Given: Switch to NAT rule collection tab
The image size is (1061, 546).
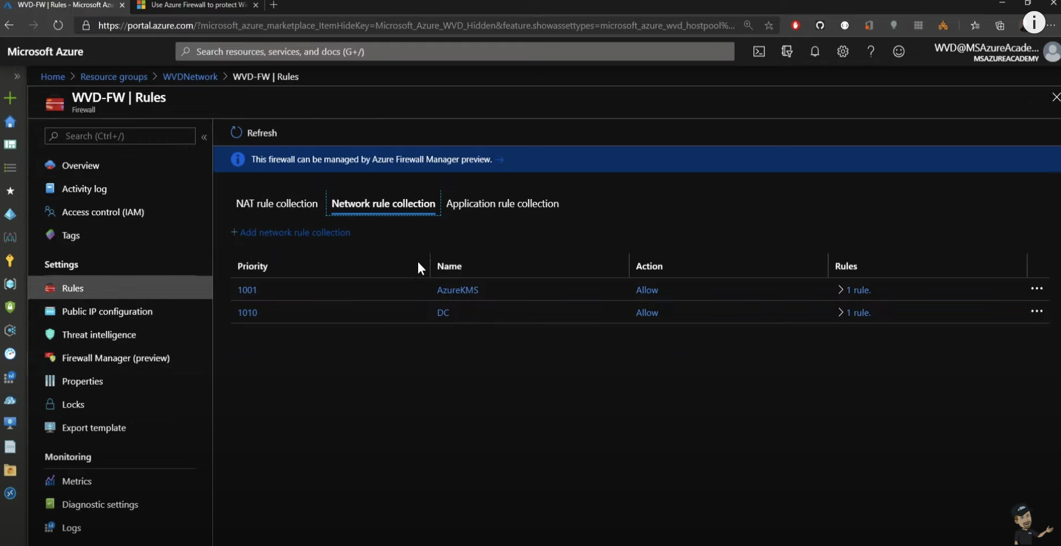Looking at the screenshot, I should tap(276, 203).
